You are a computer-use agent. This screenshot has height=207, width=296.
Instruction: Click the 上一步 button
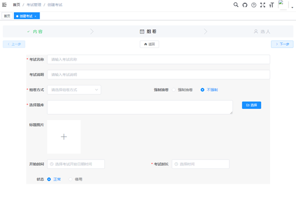click(14, 44)
